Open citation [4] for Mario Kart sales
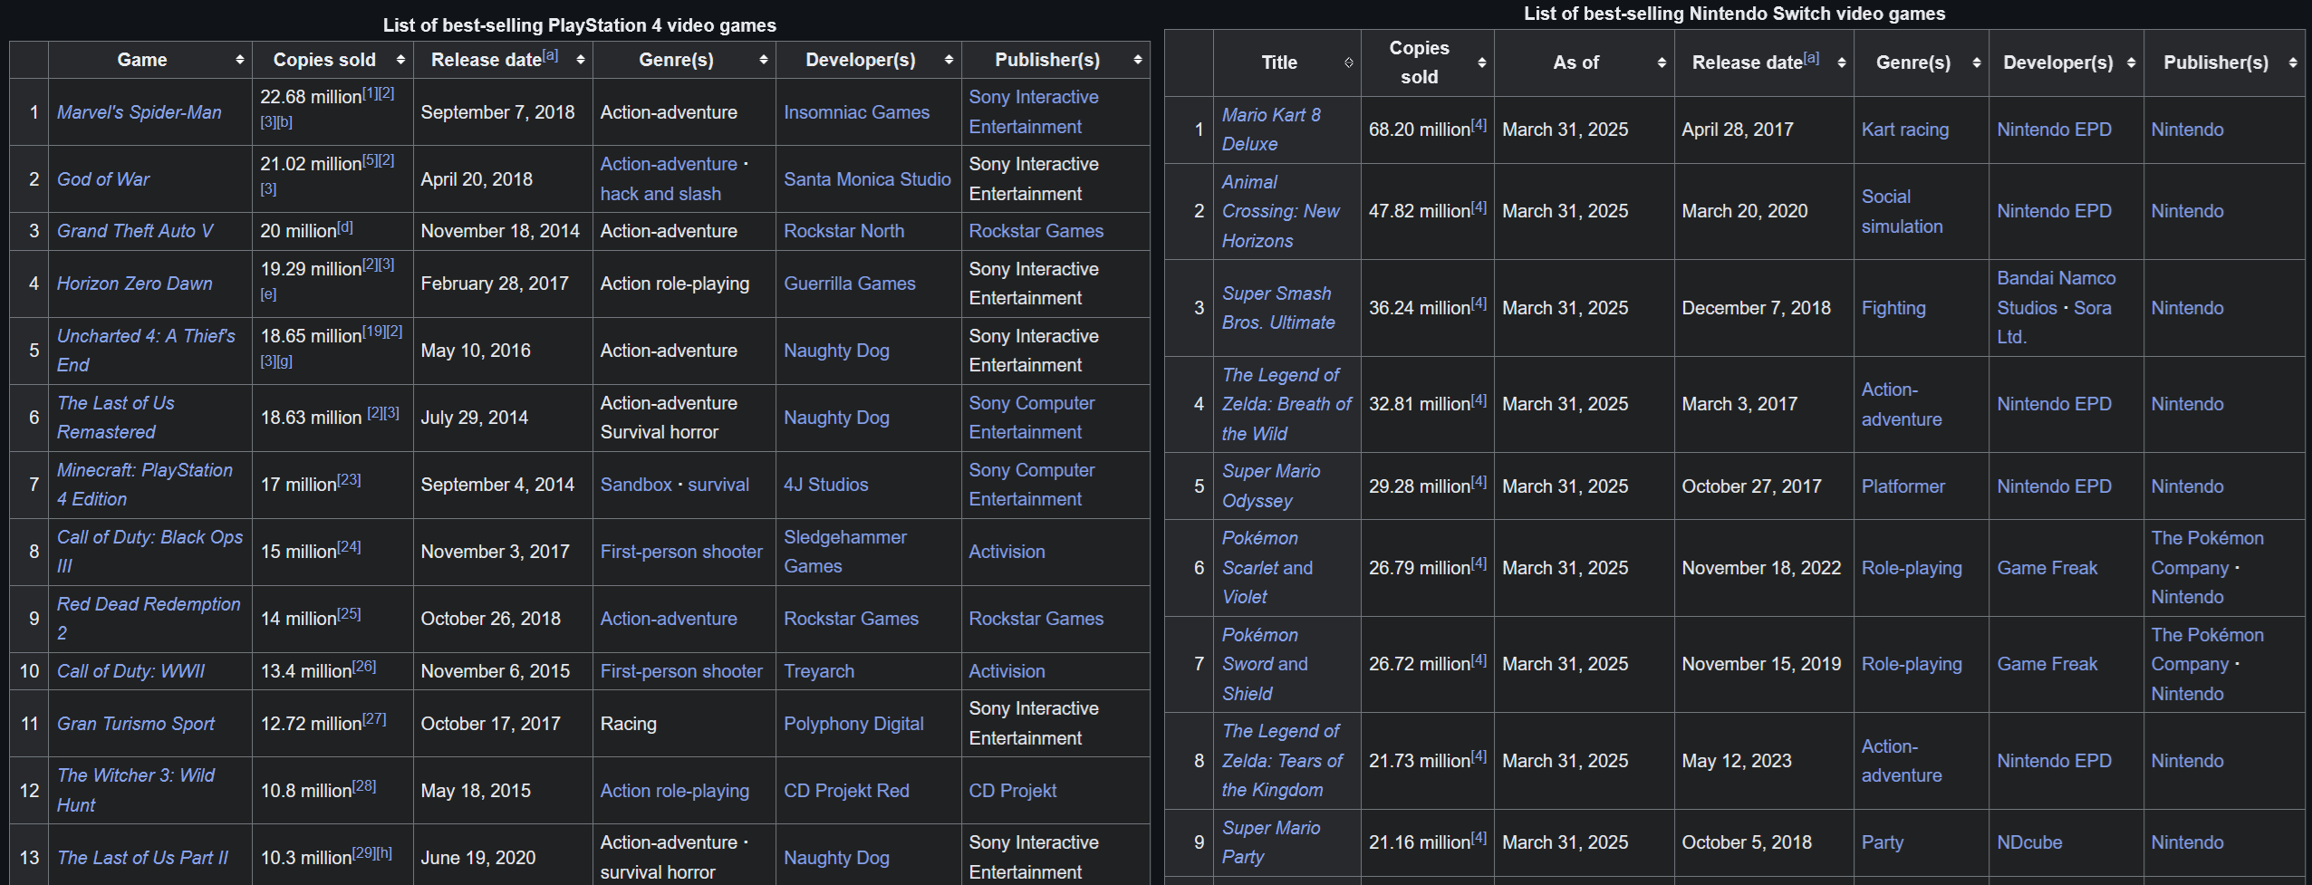The width and height of the screenshot is (2312, 885). (1479, 125)
